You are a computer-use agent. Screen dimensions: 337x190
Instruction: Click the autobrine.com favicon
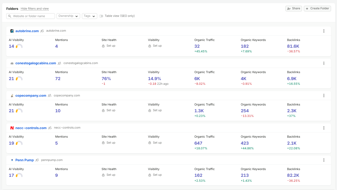(12, 31)
